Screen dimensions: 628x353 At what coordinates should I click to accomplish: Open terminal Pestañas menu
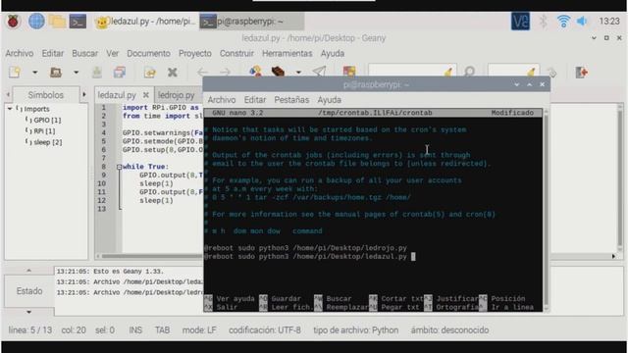coord(291,100)
